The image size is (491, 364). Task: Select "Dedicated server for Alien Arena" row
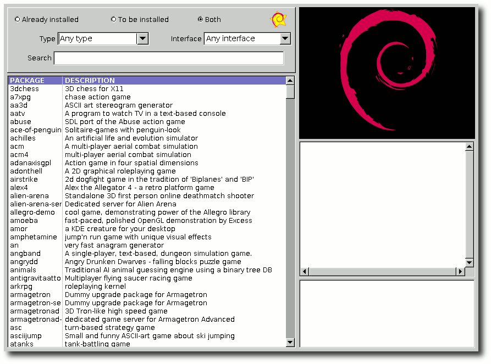click(x=147, y=204)
